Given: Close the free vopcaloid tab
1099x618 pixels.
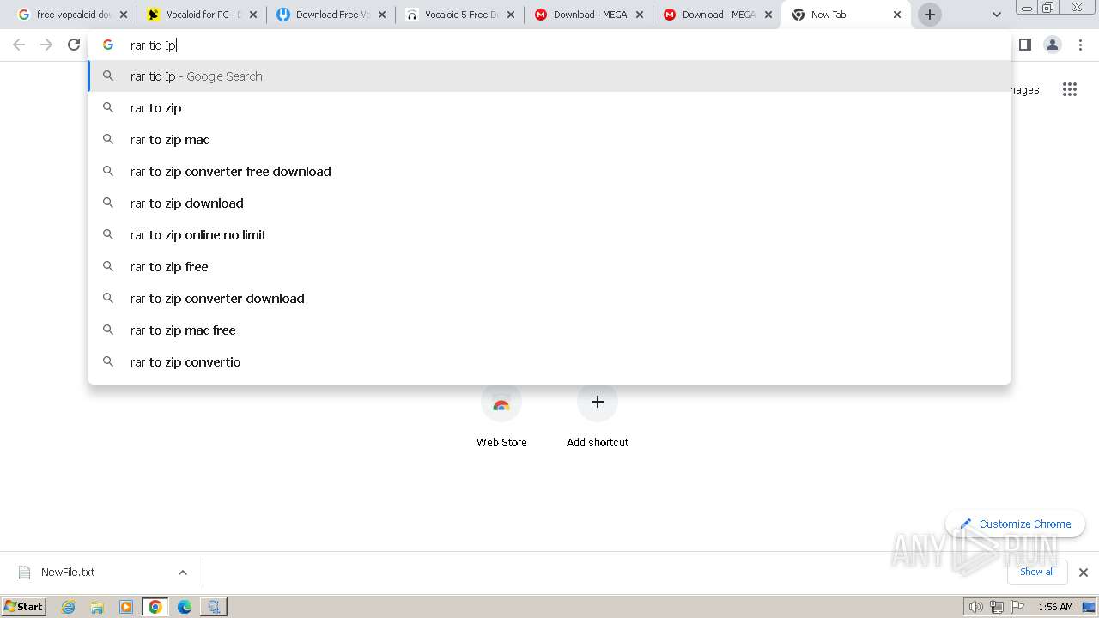Looking at the screenshot, I should 124,15.
